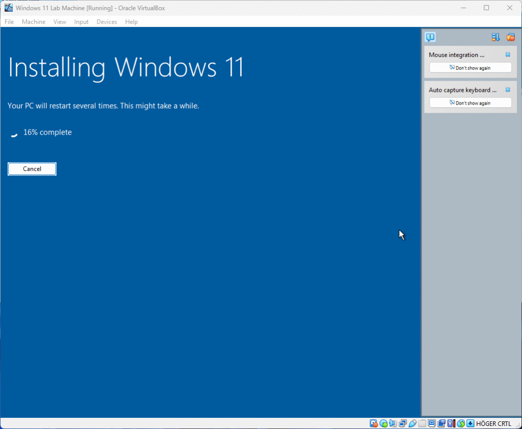Click the network adapters status icon
Viewport: 522px width, 429px height.
[403, 423]
